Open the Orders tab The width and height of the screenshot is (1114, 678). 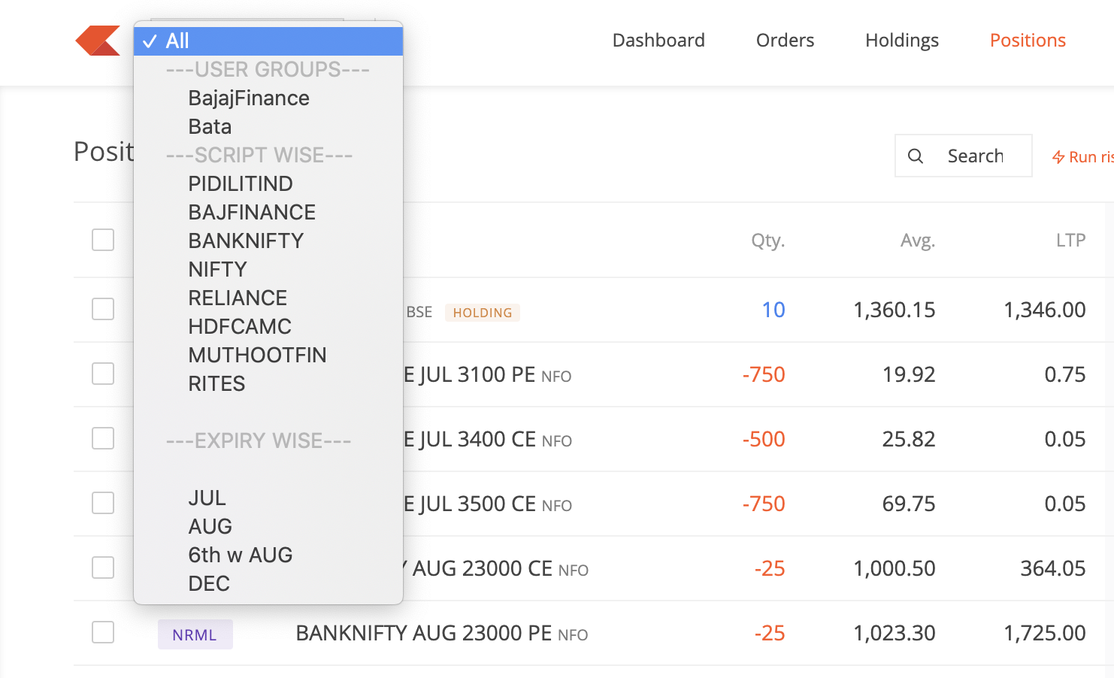[x=785, y=41]
